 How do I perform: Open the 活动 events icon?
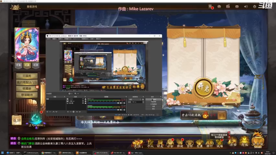point(233,142)
